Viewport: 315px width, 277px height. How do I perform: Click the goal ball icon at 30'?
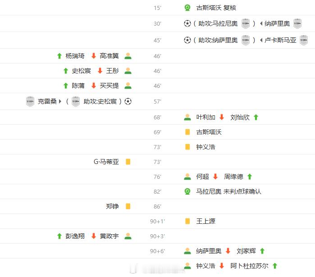[187, 23]
